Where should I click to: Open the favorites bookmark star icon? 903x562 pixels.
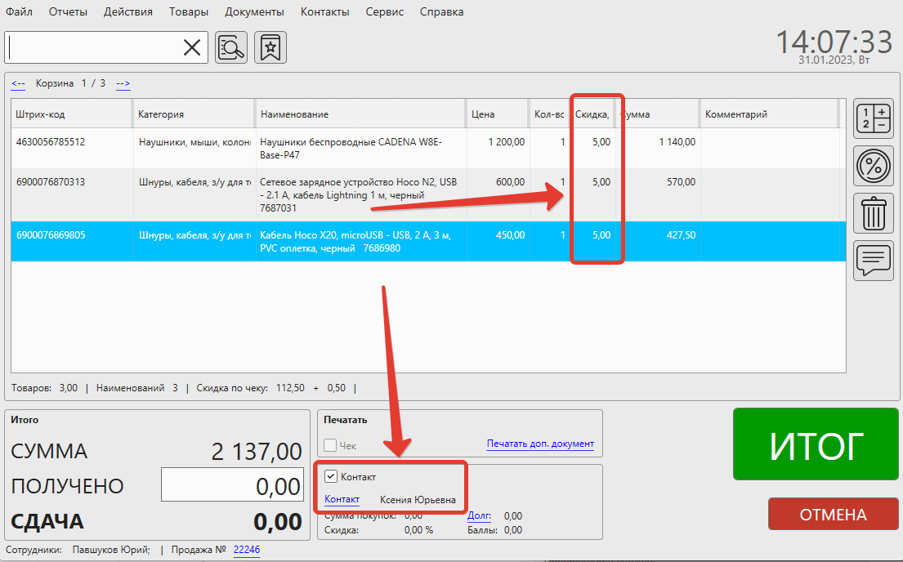click(270, 48)
